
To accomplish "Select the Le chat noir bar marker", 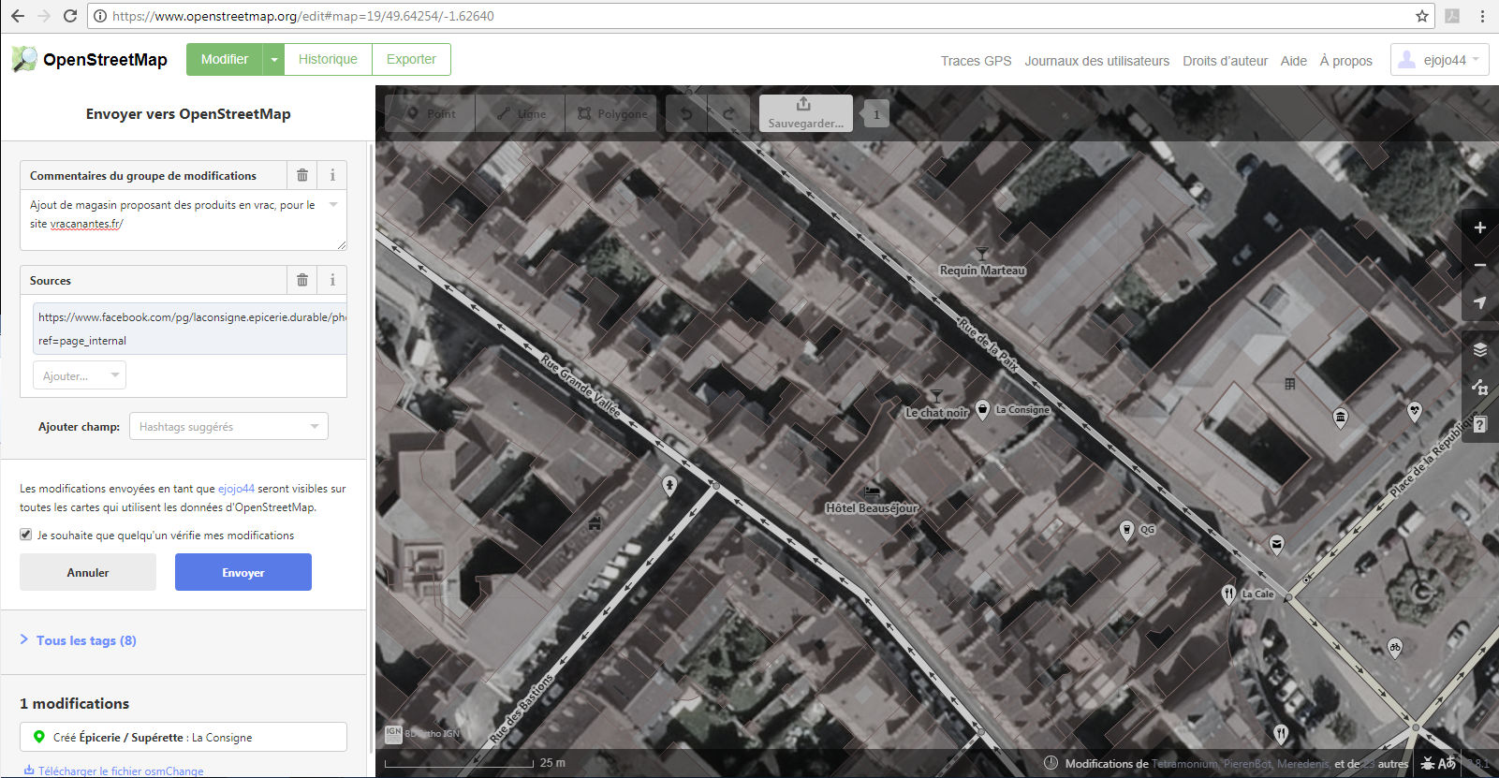I will coord(935,397).
